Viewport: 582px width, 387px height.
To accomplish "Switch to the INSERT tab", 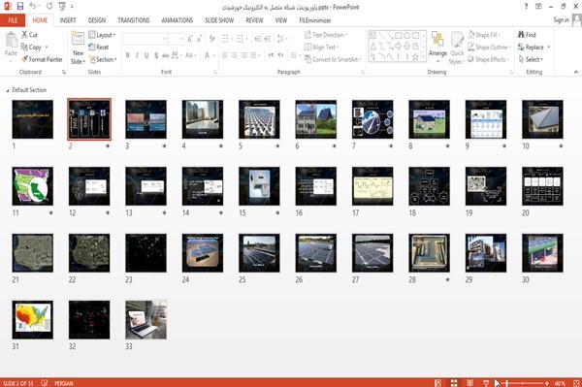I will (68, 20).
